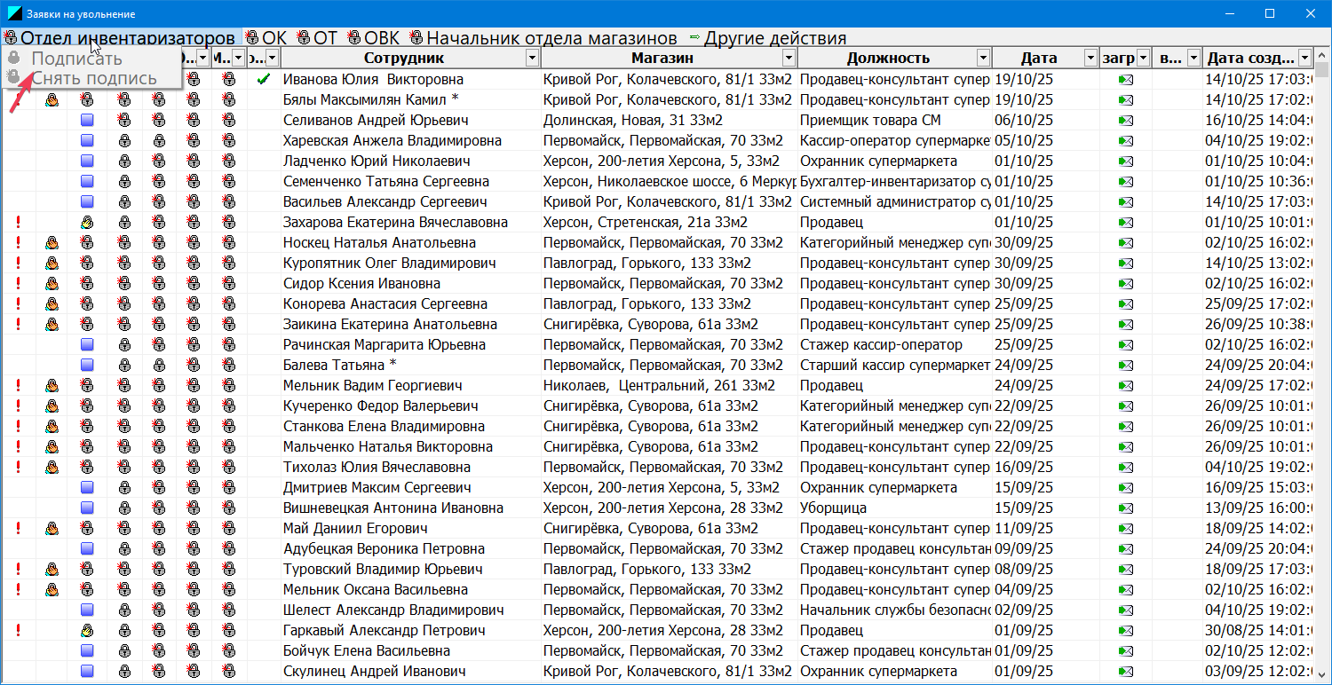Click the blue square in Вишневецкая Антонина row
Image resolution: width=1332 pixels, height=685 pixels.
[87, 508]
